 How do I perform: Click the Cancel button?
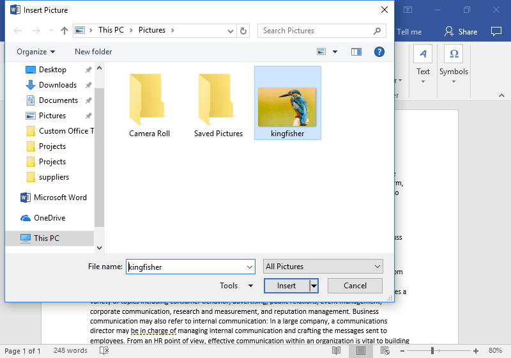(355, 286)
